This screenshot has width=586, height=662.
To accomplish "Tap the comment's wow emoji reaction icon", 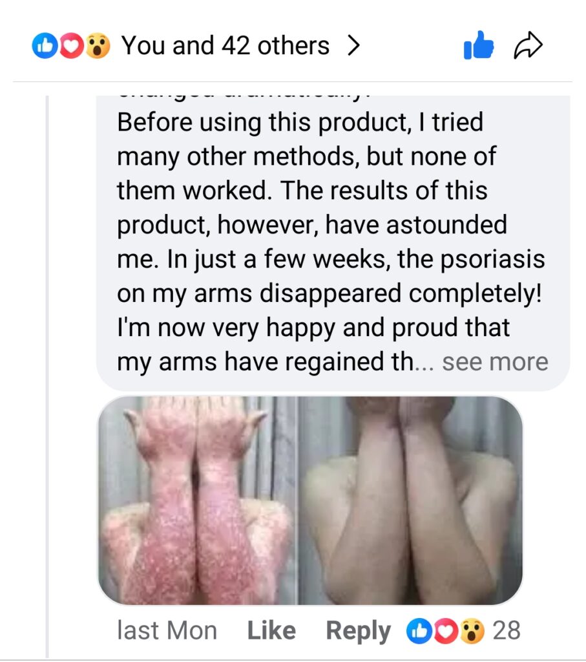I will point(472,630).
